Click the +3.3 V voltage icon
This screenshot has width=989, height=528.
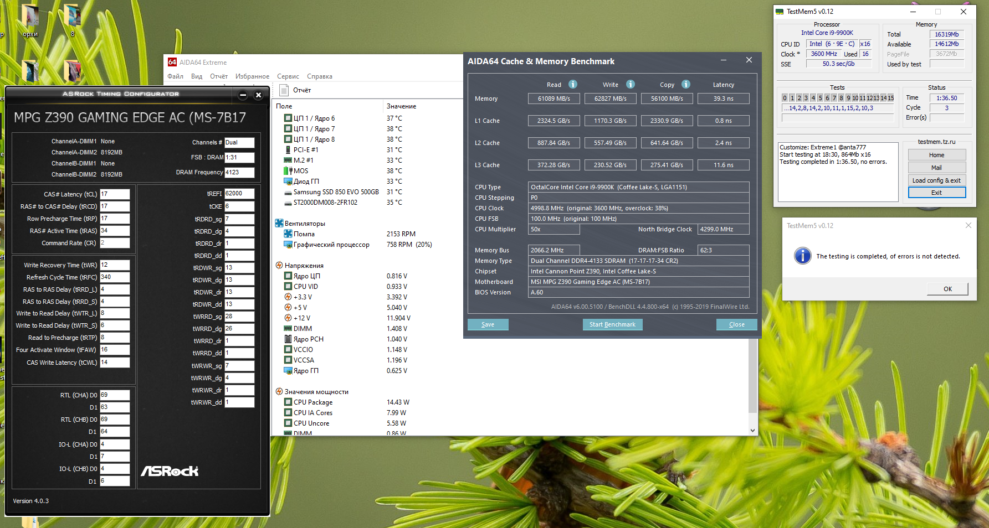click(288, 297)
